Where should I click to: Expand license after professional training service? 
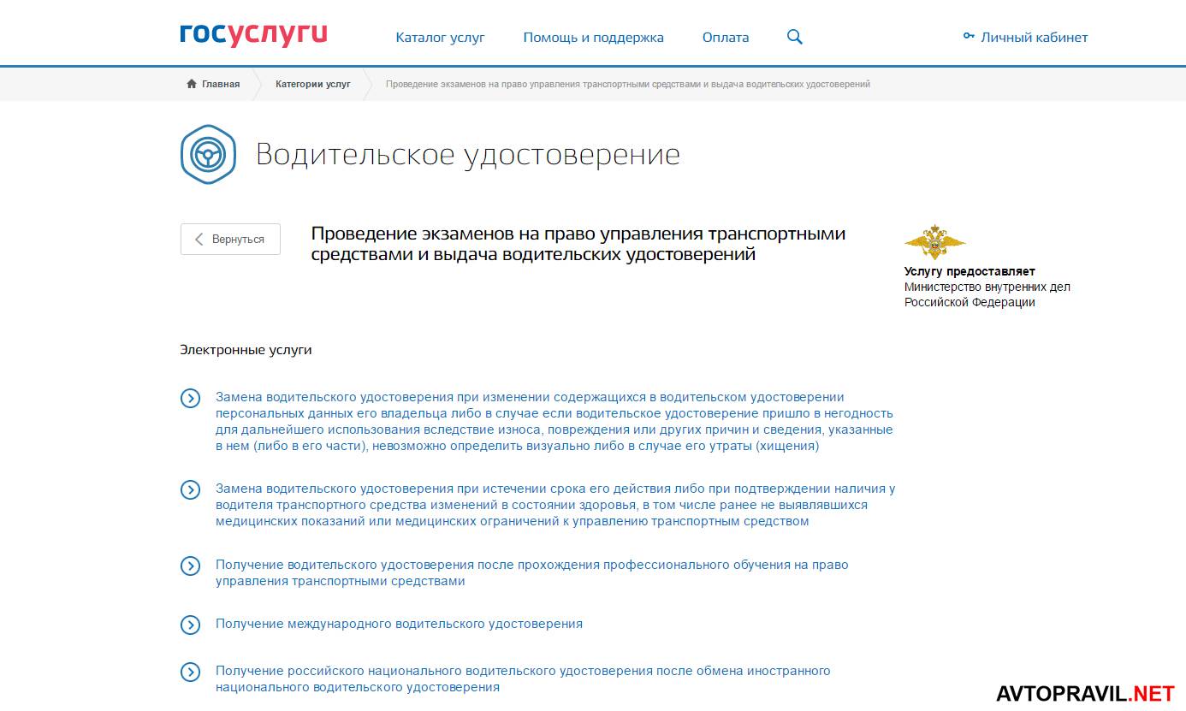(x=190, y=566)
